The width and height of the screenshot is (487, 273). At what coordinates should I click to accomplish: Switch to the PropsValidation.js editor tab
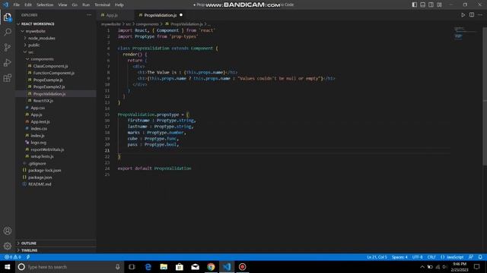pyautogui.click(x=161, y=15)
